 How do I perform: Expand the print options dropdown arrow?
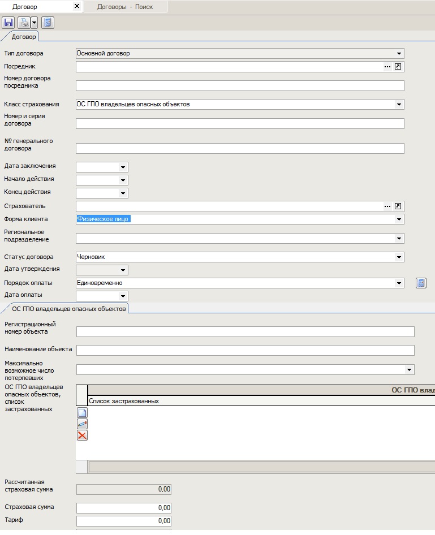(x=34, y=23)
